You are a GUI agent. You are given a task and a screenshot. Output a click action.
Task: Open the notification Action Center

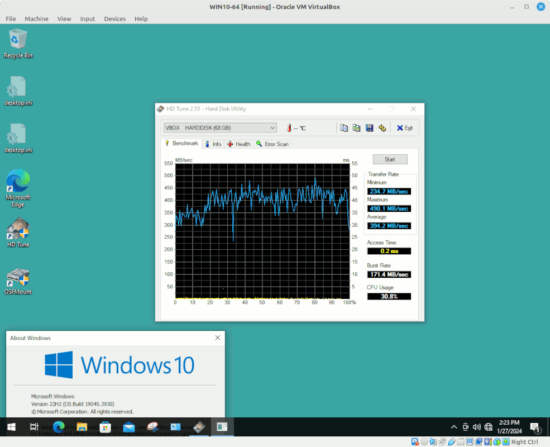coord(534,427)
